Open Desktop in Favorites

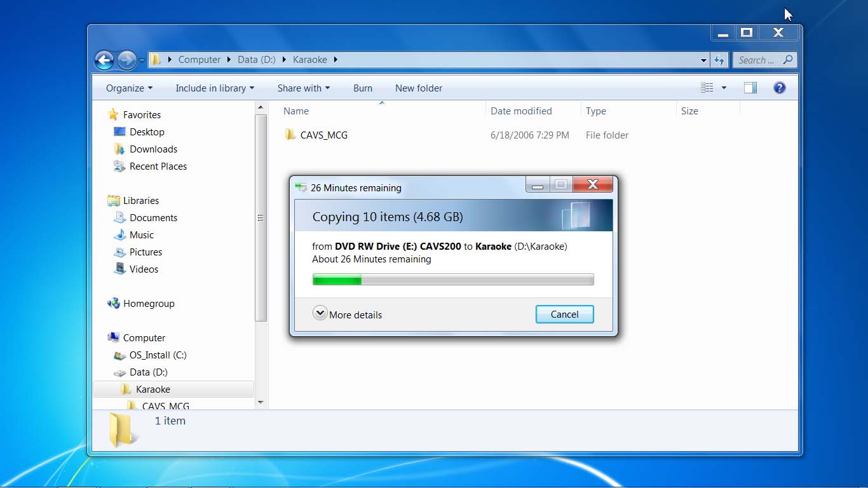[147, 132]
